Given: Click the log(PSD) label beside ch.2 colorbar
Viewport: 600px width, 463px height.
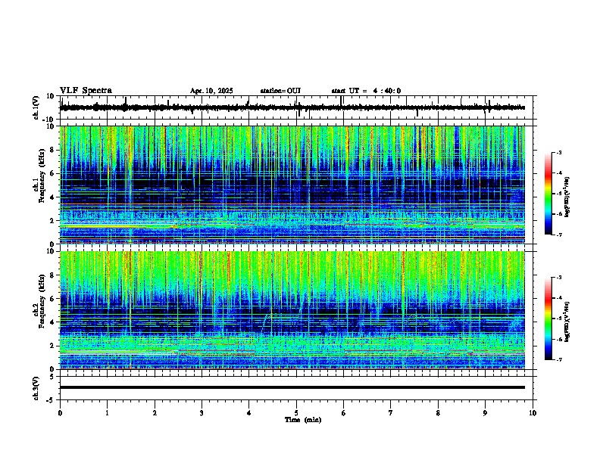Looking at the screenshot, I should click(x=567, y=322).
